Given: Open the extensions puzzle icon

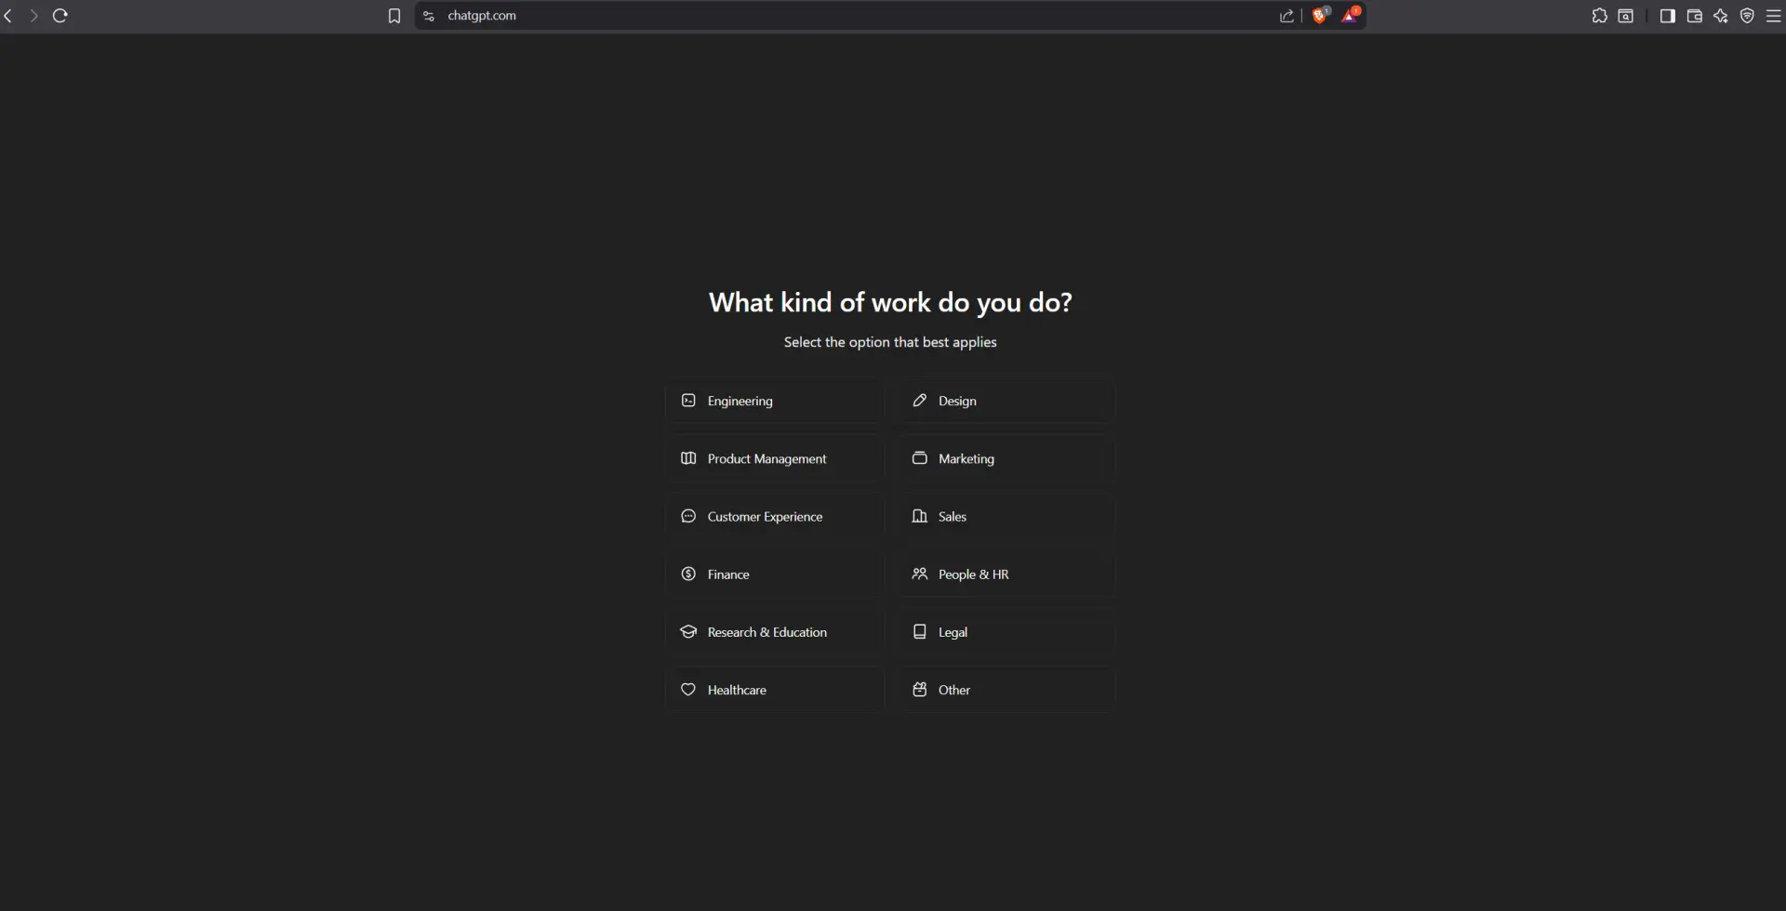Looking at the screenshot, I should click(1600, 16).
